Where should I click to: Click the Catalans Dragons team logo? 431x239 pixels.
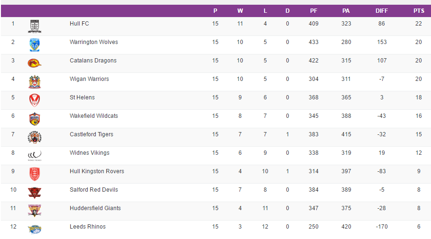click(35, 63)
